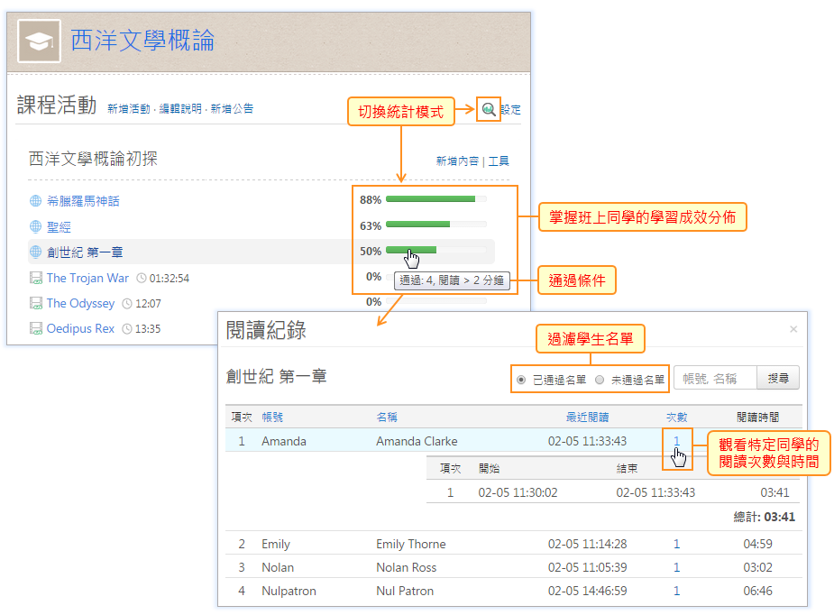Open the 設定 link
Screen dimensions: 834x615
(x=510, y=110)
